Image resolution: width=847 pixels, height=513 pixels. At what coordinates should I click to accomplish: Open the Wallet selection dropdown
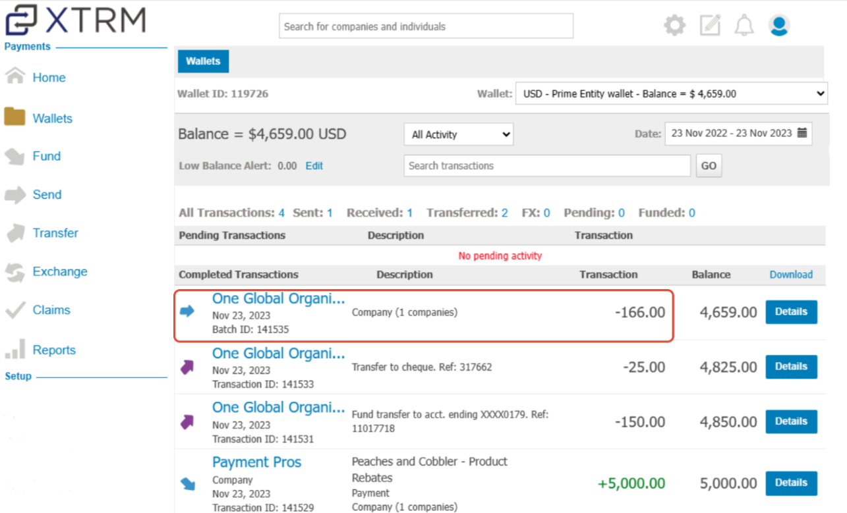coord(672,94)
